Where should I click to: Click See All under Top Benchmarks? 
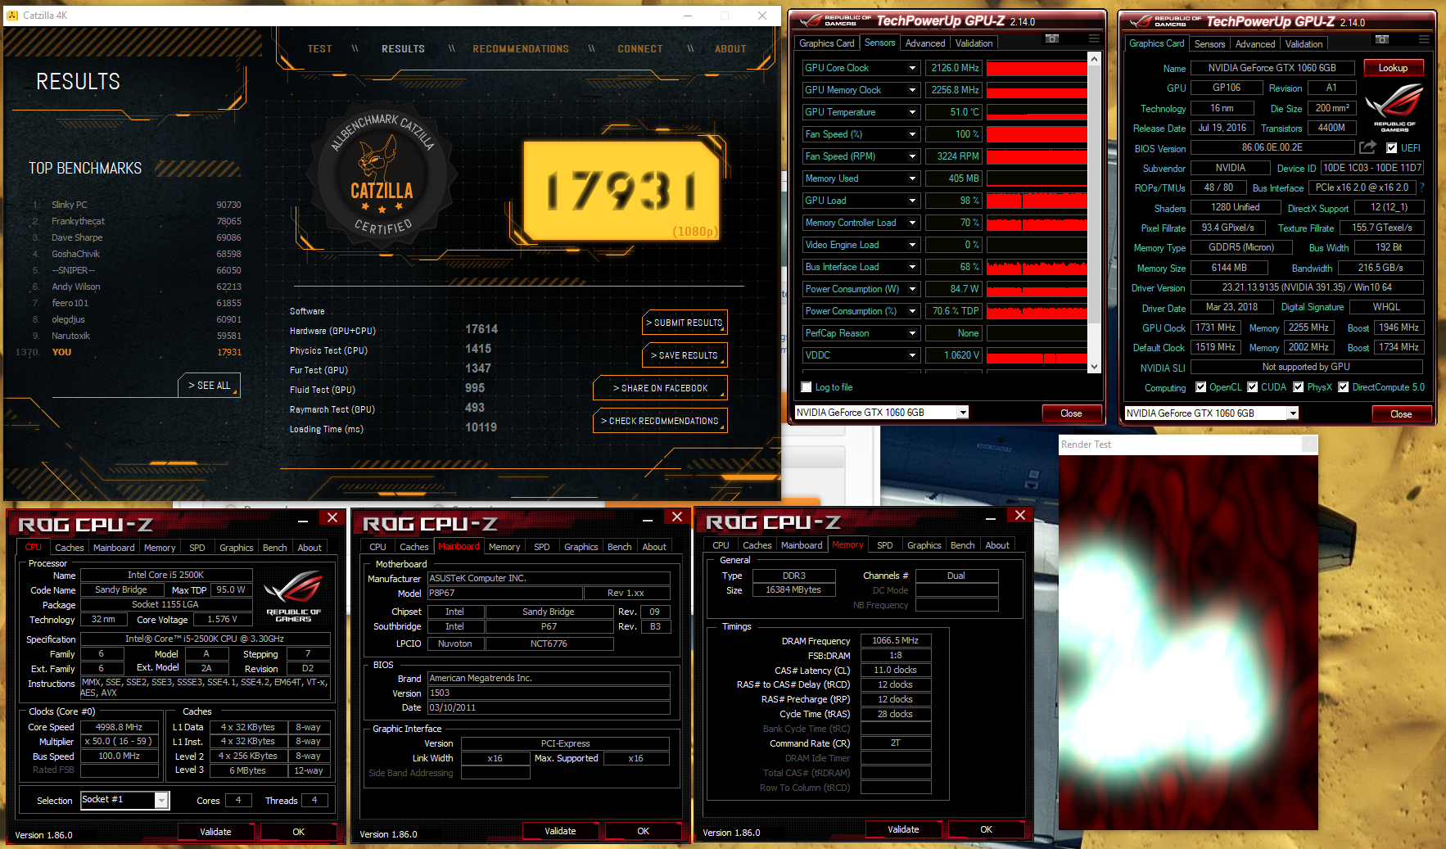[x=210, y=386]
